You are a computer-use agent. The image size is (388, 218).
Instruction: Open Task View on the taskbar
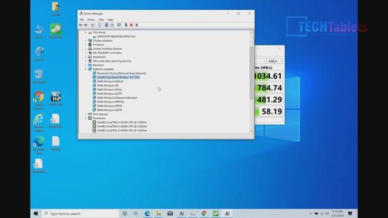136,213
